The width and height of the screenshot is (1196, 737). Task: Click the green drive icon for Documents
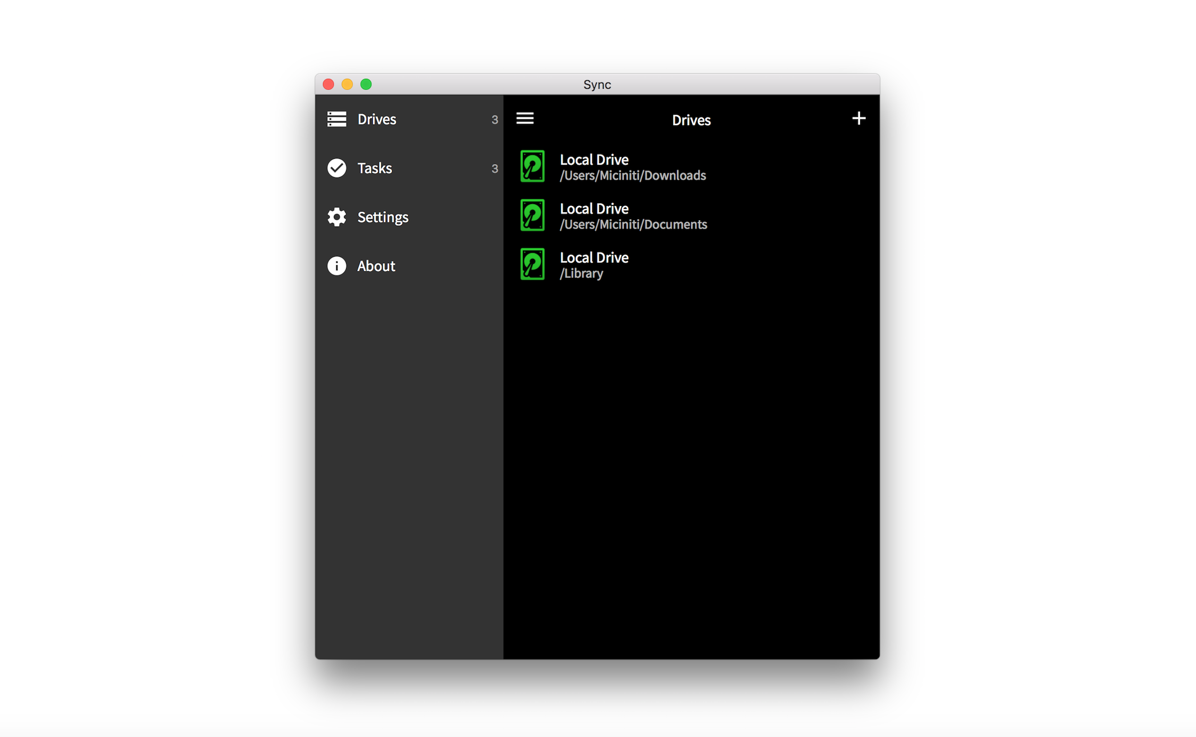pyautogui.click(x=532, y=215)
